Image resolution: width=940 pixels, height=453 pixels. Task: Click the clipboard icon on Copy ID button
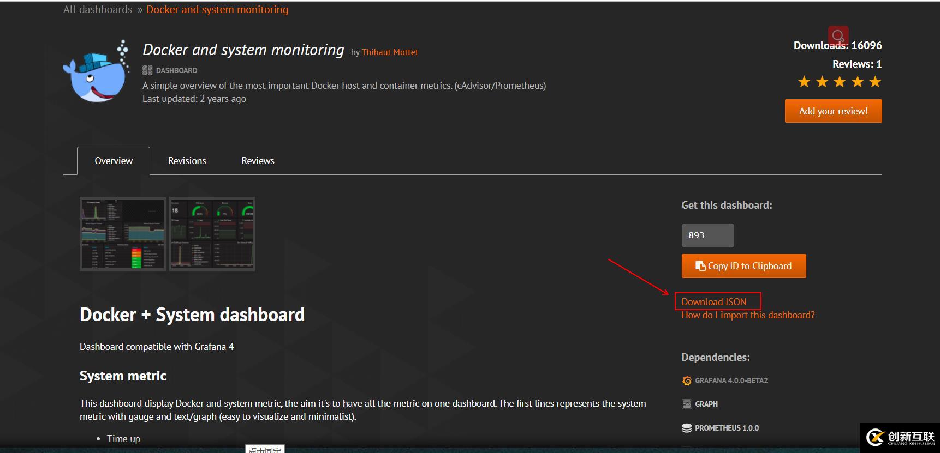pos(700,265)
